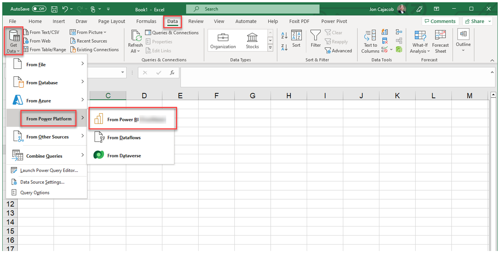Open the Ribbon Display Options icon
Viewport: 500px width, 254px height.
click(436, 9)
